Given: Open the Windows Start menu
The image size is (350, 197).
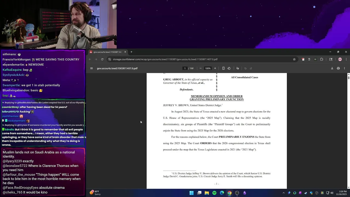Looking at the screenshot, I should point(192,193).
